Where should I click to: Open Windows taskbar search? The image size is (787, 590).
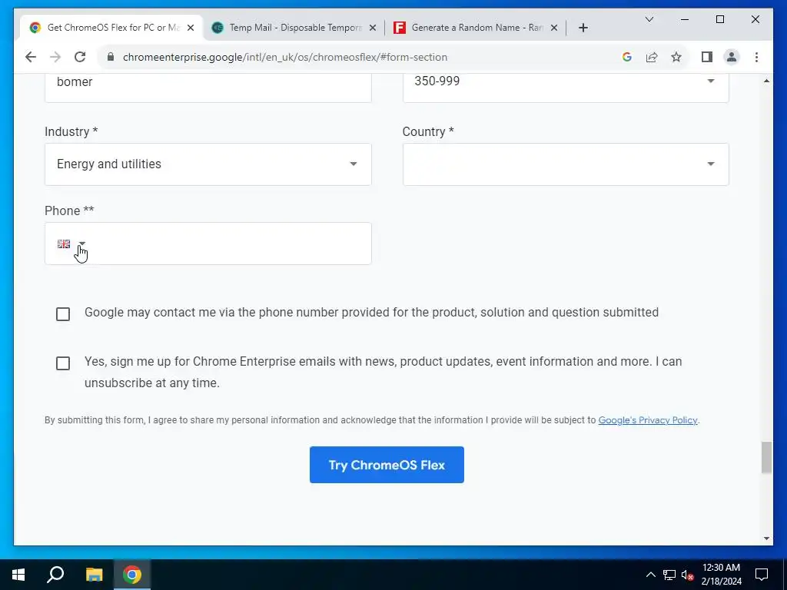coord(55,575)
